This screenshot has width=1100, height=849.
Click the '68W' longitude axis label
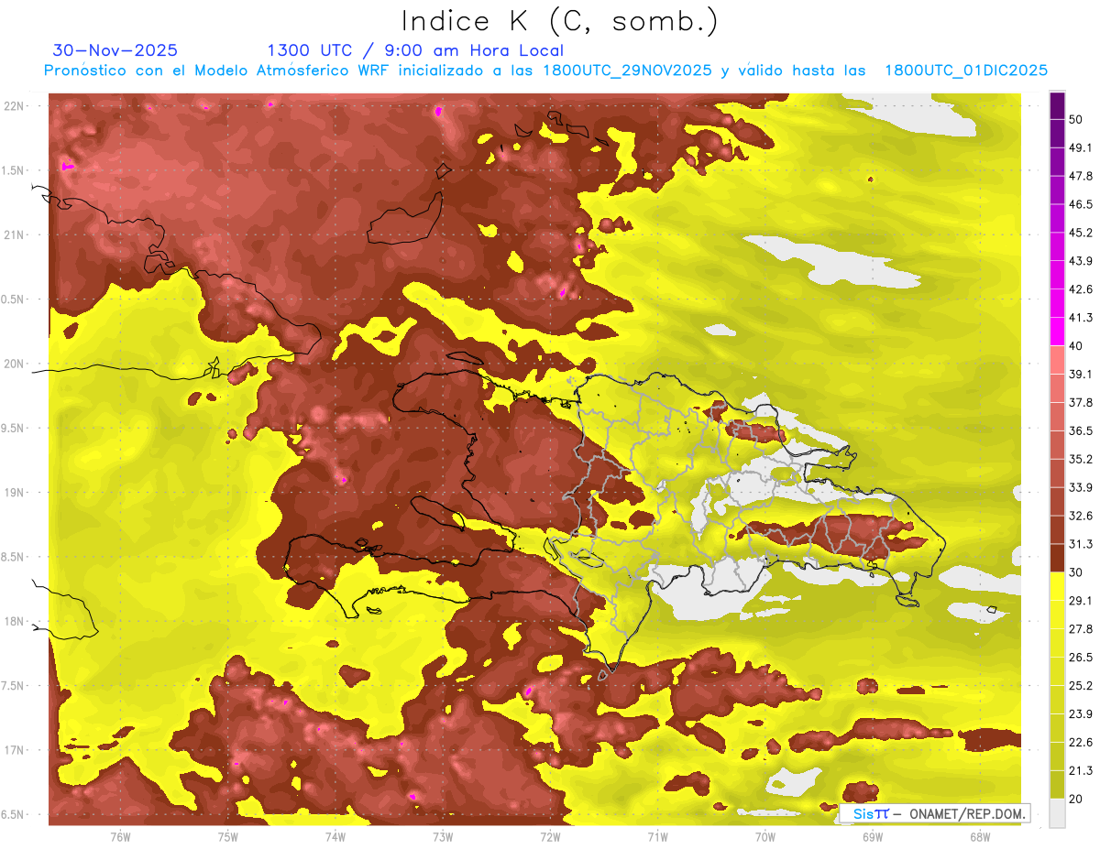pyautogui.click(x=980, y=836)
